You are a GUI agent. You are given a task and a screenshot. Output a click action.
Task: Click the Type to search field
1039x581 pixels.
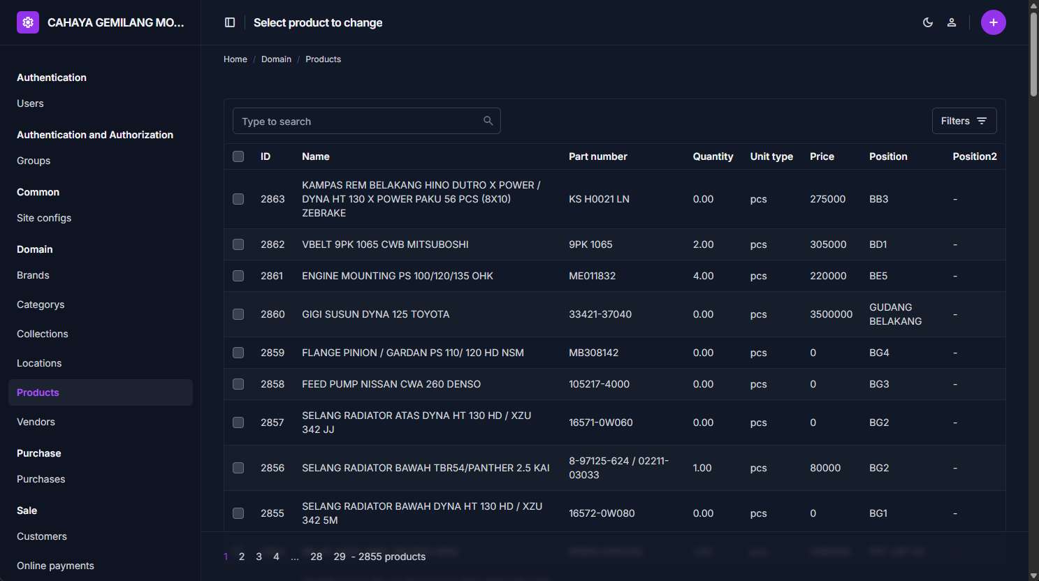tap(367, 121)
